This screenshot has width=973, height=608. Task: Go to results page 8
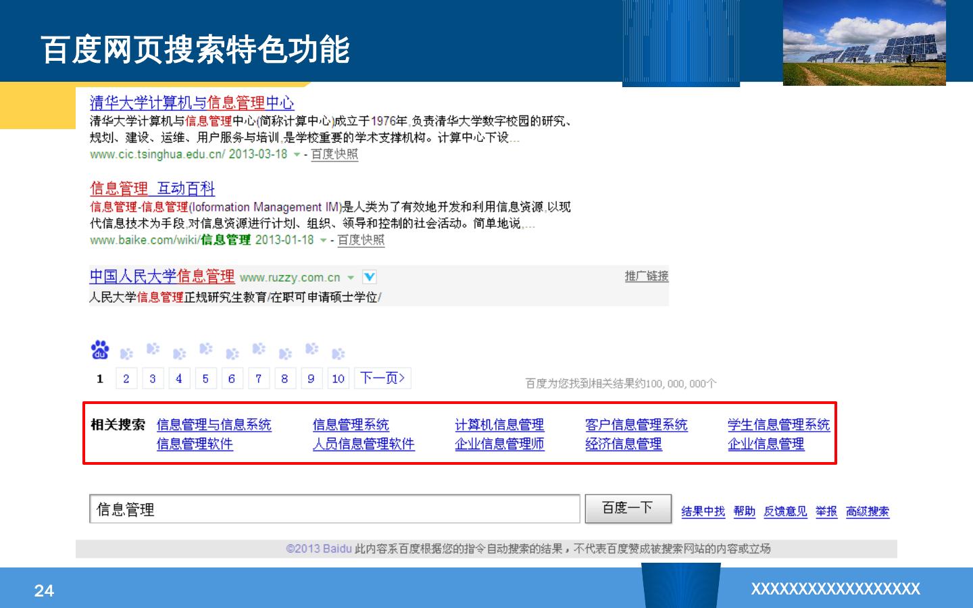284,378
